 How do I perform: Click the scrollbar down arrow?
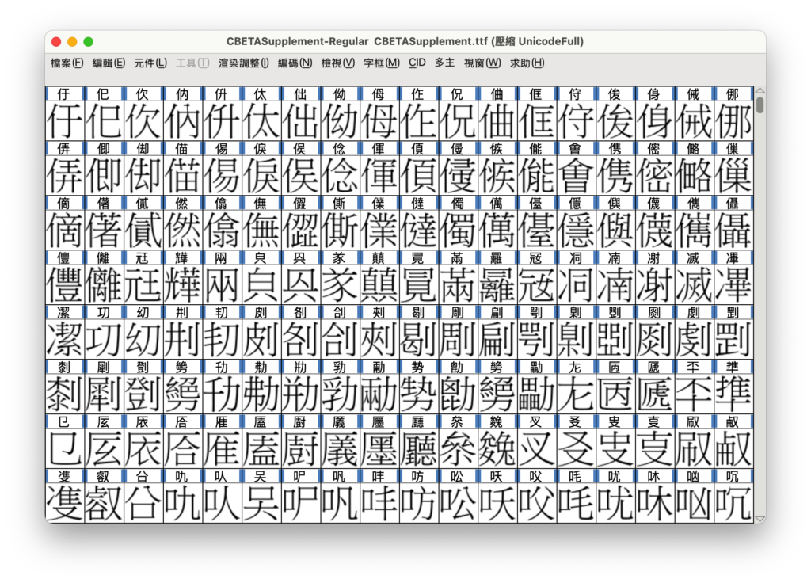click(x=760, y=519)
